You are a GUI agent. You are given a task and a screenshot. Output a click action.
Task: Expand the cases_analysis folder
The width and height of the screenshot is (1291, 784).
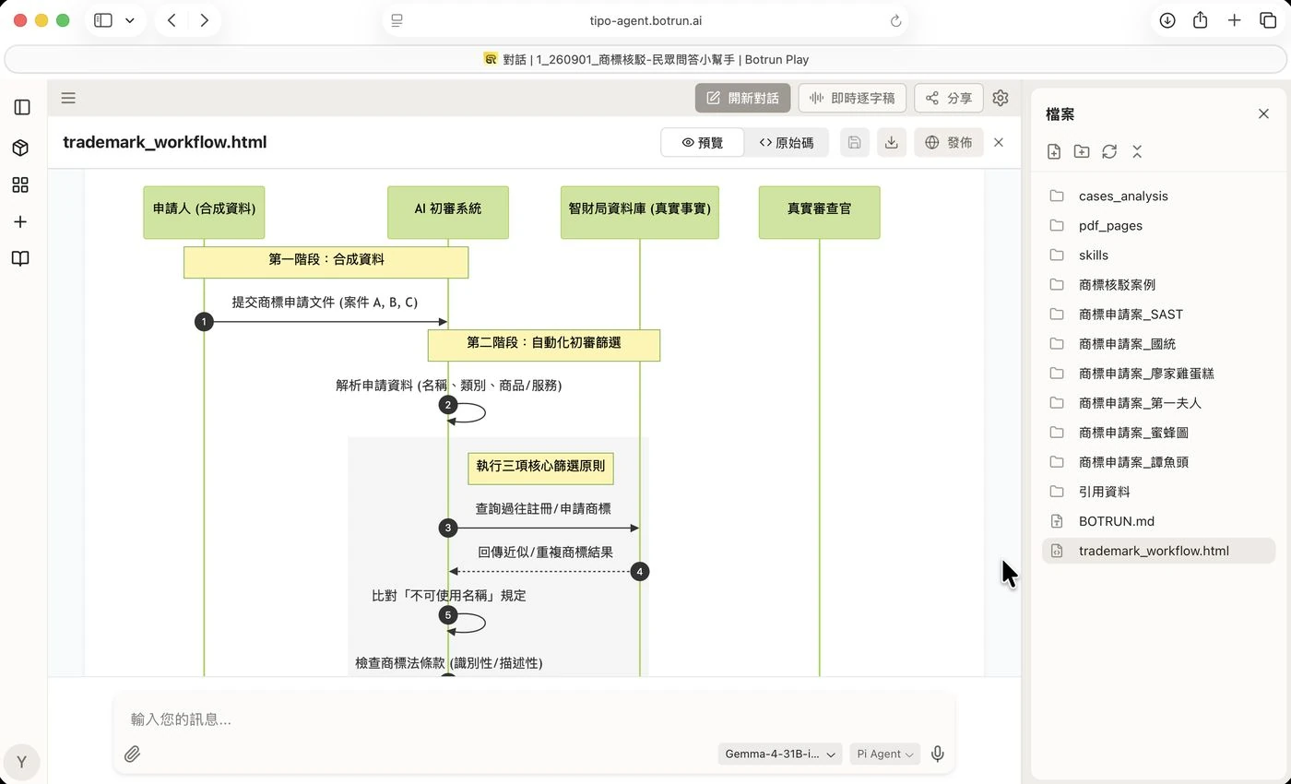pos(1159,196)
